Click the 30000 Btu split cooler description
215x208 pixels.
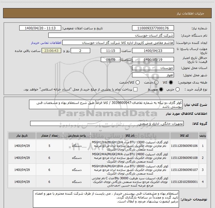pyautogui.click(x=130, y=182)
